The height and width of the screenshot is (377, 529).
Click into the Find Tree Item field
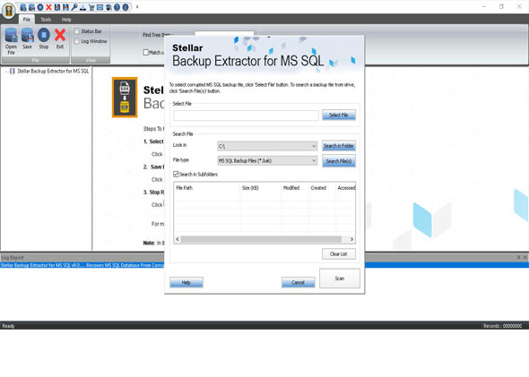(x=224, y=33)
